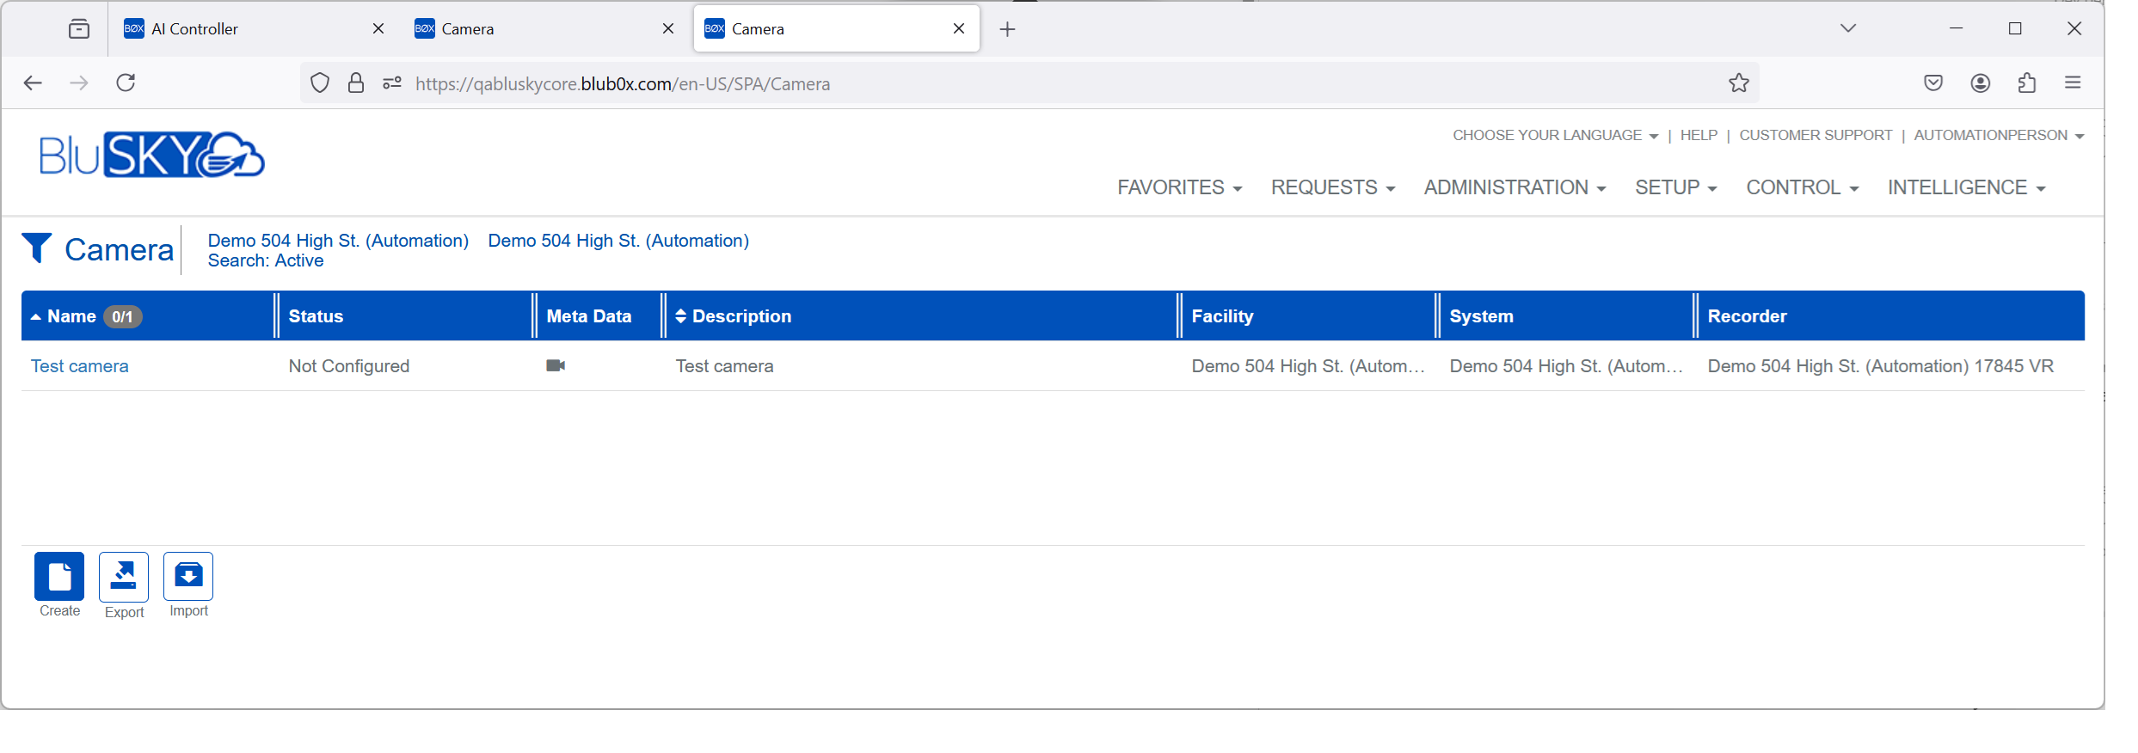
Task: Click the Import icon button
Action: point(188,576)
